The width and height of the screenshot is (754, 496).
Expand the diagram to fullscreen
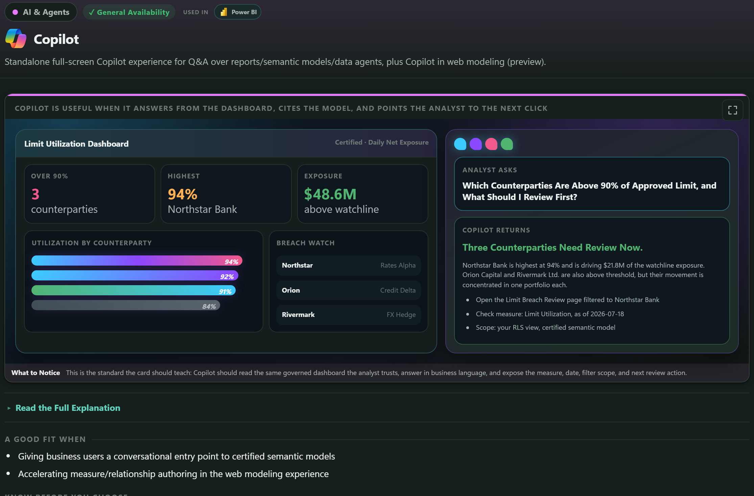[732, 110]
